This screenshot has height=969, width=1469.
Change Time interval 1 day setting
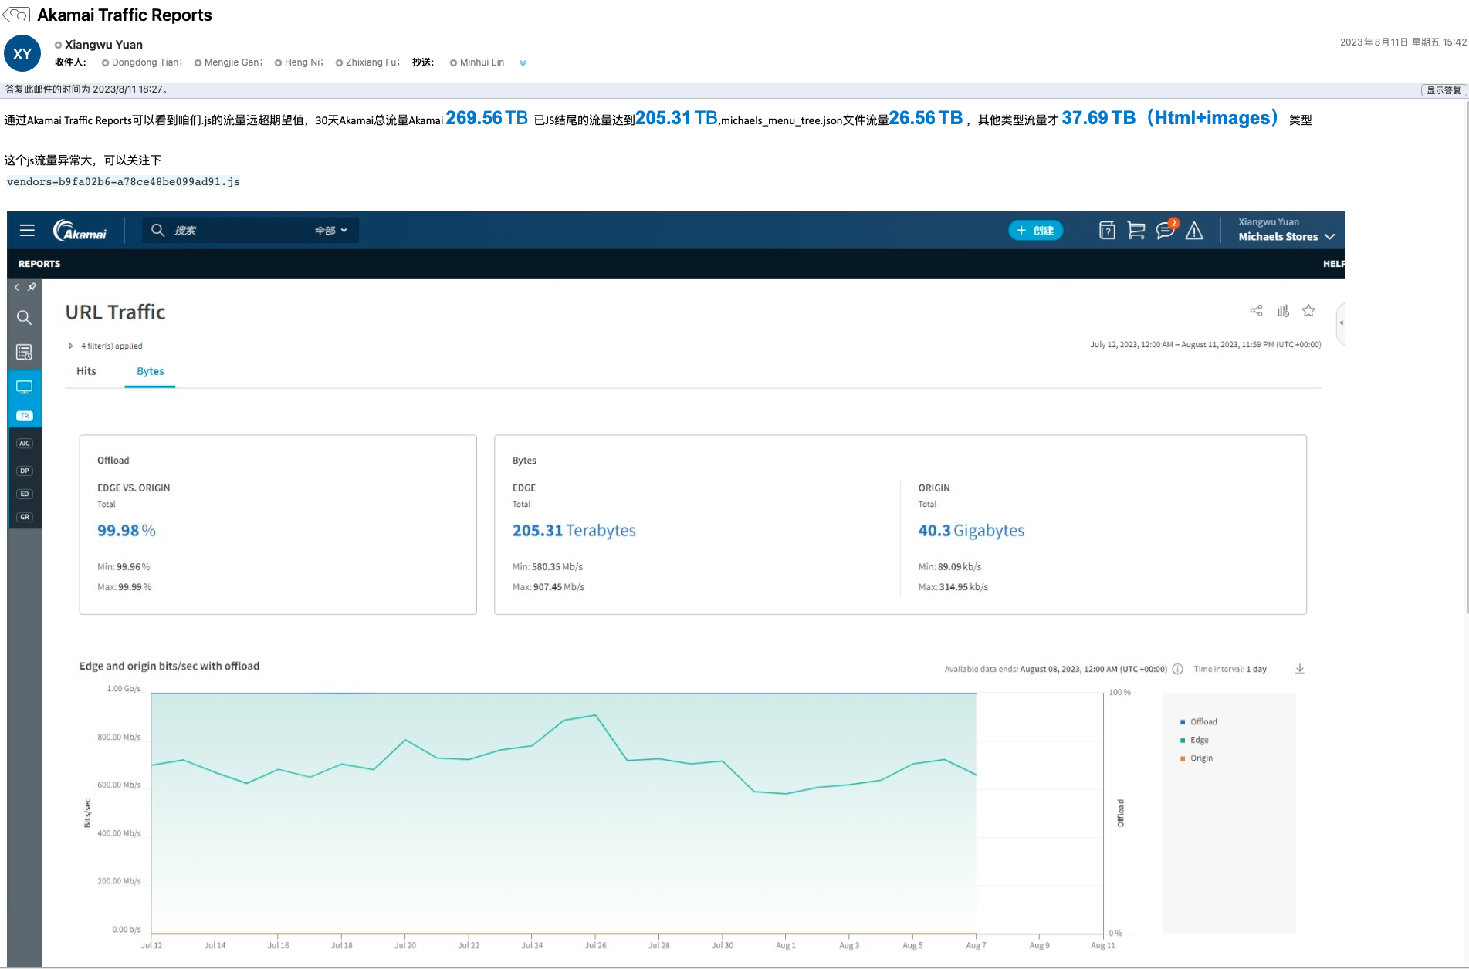click(1230, 669)
